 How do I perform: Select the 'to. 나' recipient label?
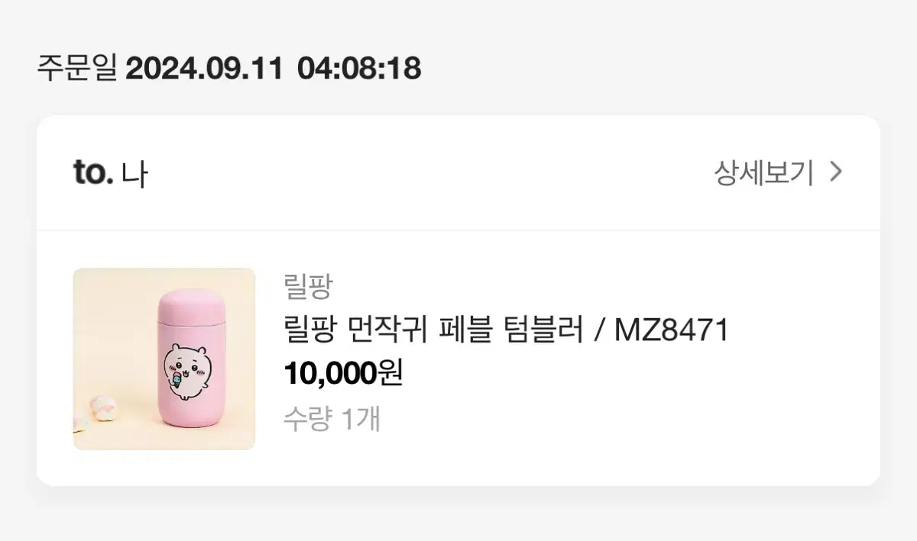(111, 173)
